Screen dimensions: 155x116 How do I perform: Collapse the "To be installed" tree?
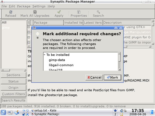pos(45,54)
